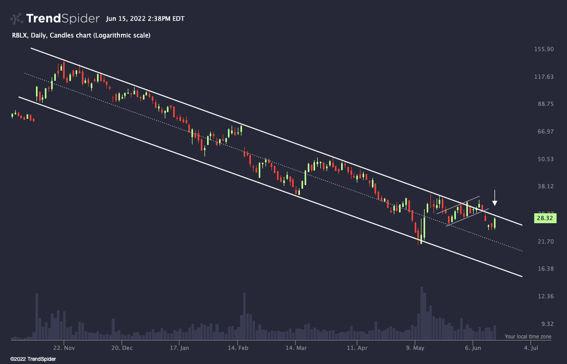Click the 155.90 price axis label
This screenshot has height=364, width=567.
tap(544, 50)
